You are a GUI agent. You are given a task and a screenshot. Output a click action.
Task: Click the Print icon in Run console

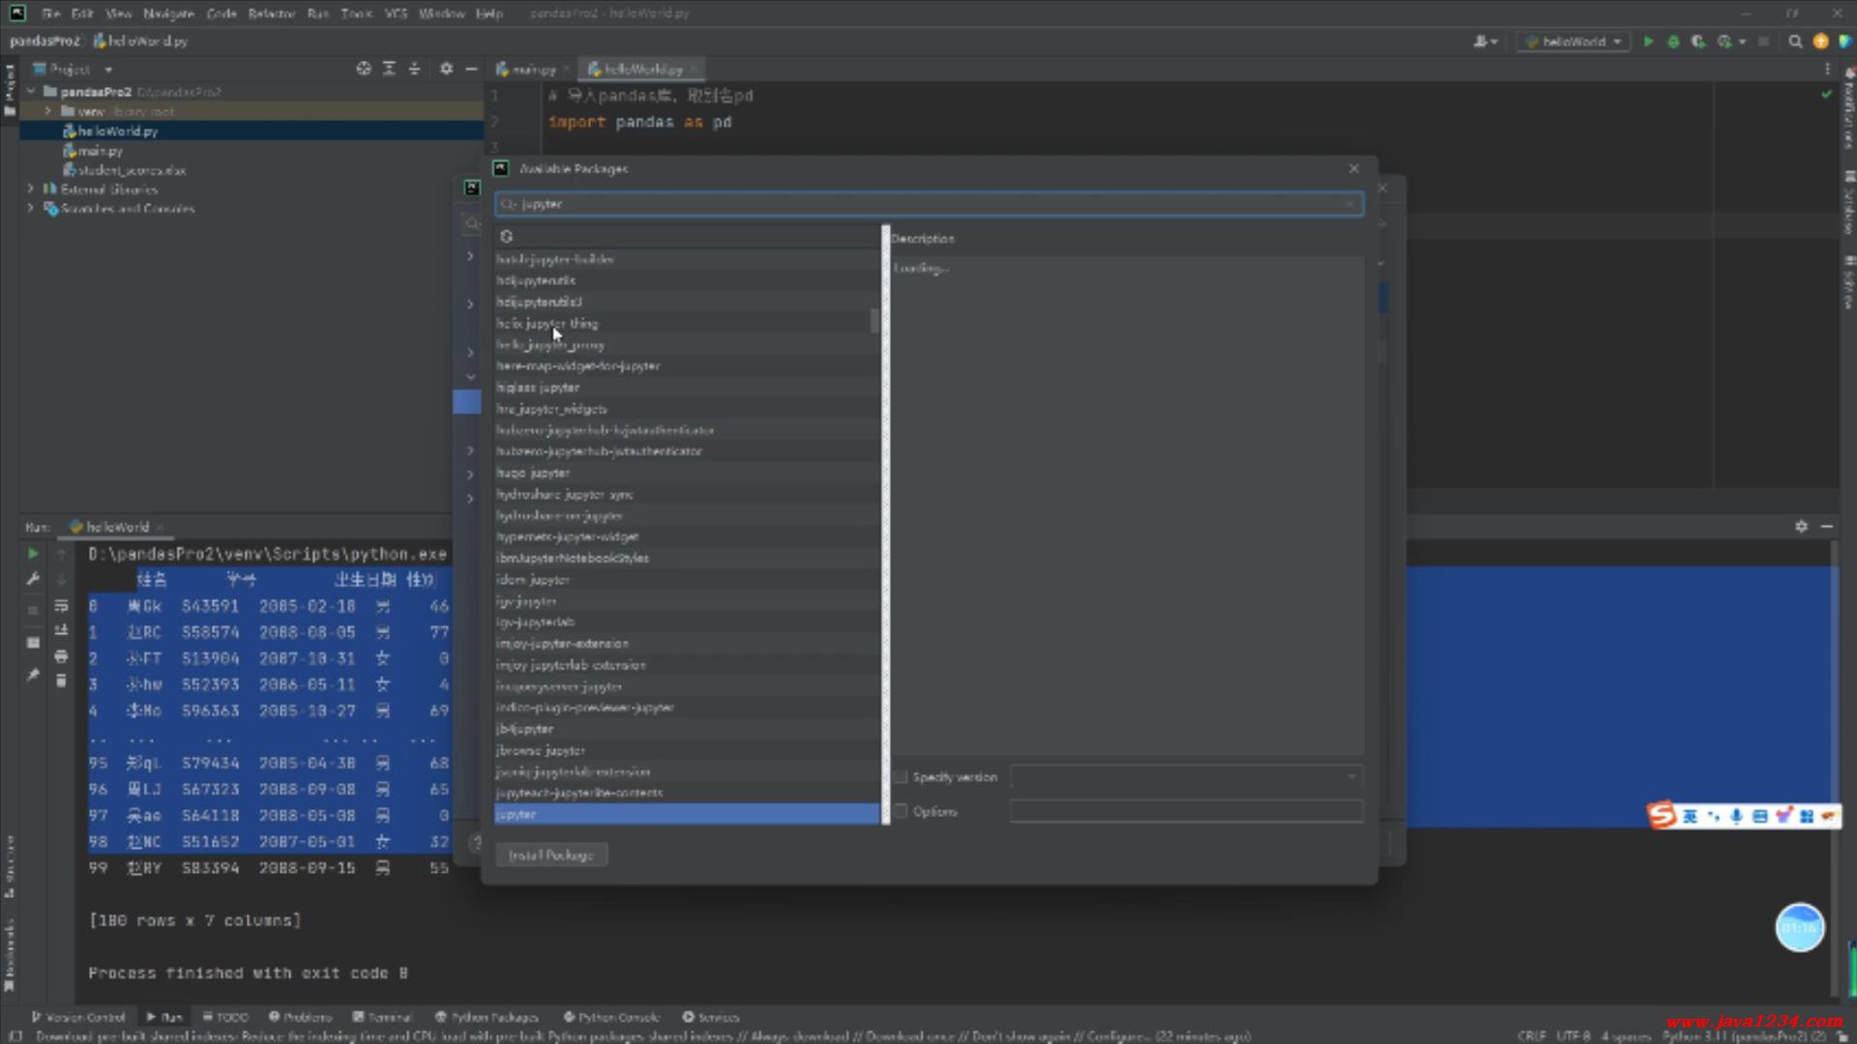(61, 656)
